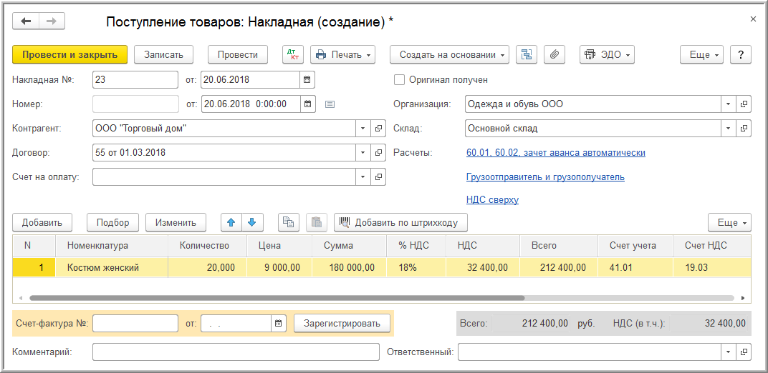Click the Зарегистрировать button

click(342, 324)
